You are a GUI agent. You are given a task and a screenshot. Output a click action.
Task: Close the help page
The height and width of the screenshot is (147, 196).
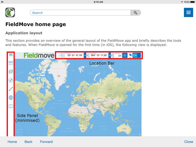[x=188, y=142]
